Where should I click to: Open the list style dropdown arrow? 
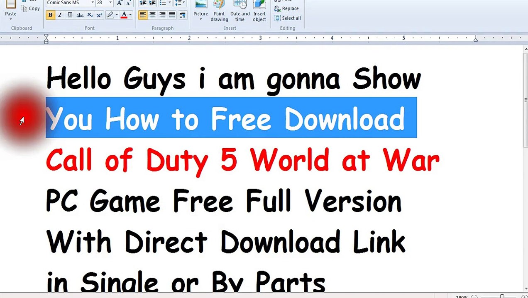pos(169,3)
